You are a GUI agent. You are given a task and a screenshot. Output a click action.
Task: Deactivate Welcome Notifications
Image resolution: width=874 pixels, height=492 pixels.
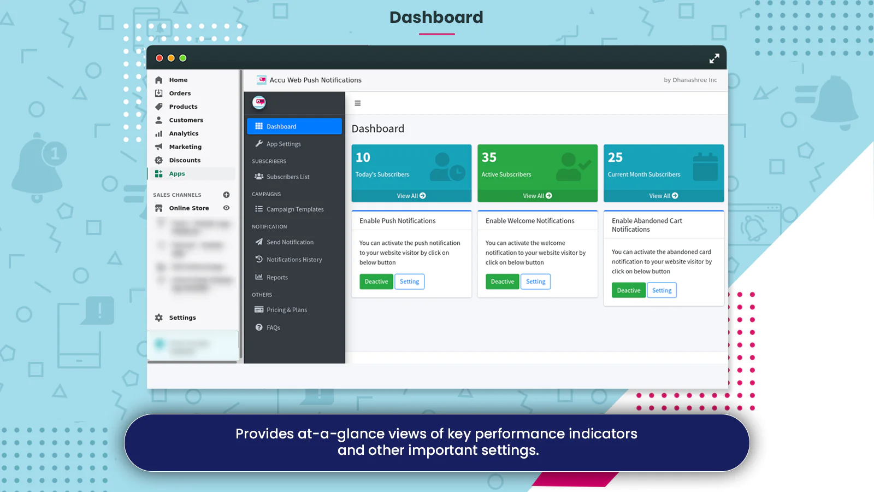click(x=503, y=282)
